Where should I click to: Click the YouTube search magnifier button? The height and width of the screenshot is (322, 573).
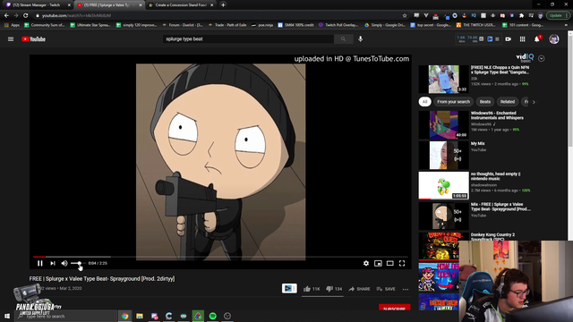[343, 39]
